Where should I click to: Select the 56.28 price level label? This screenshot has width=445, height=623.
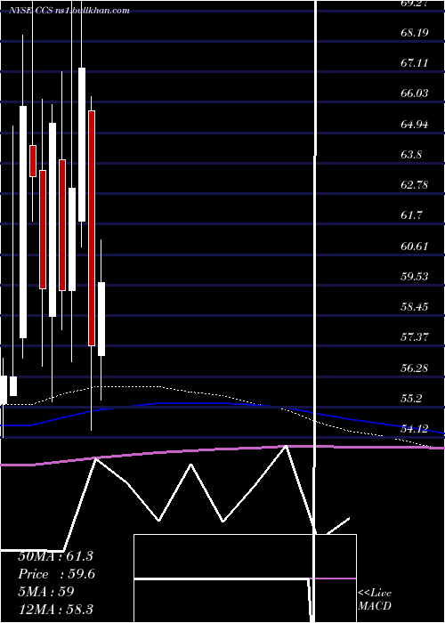(x=415, y=368)
